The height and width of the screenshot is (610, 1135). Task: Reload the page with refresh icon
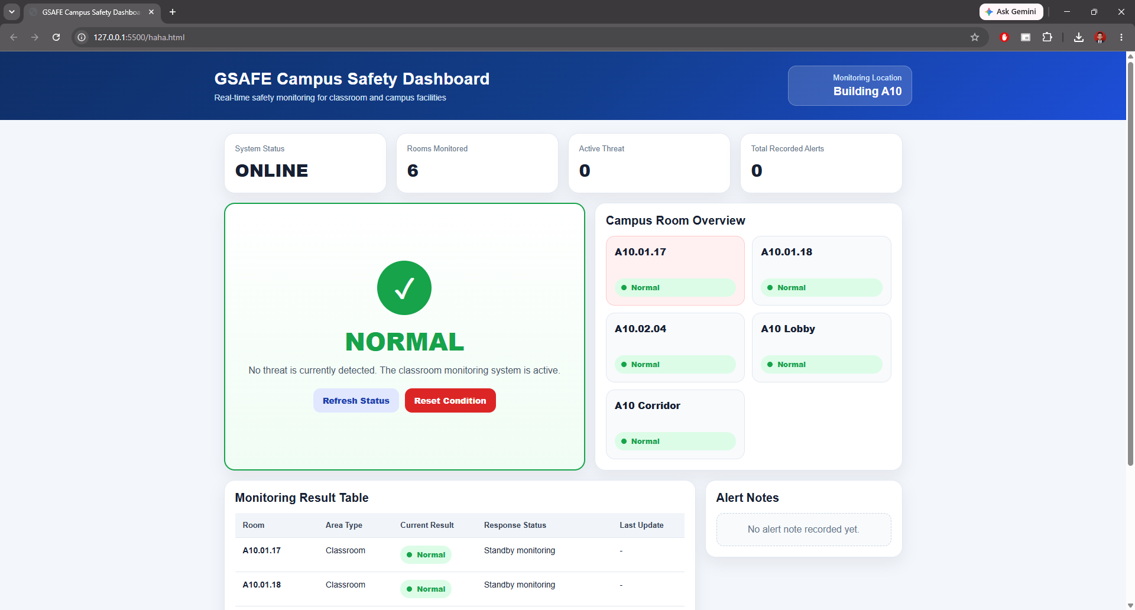pos(56,37)
